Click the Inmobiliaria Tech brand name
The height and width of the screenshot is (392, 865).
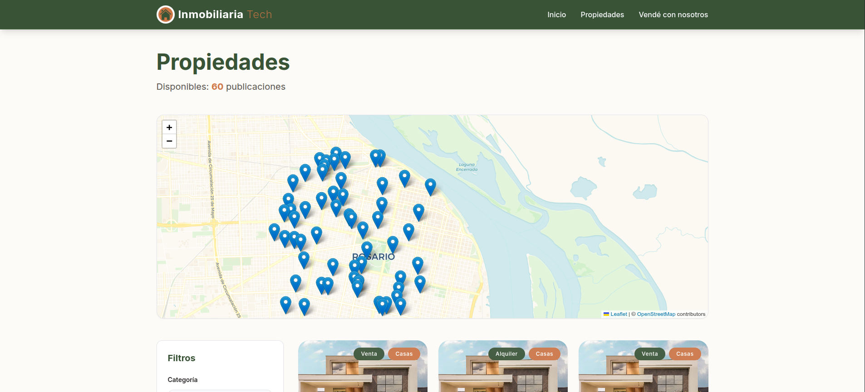point(225,15)
